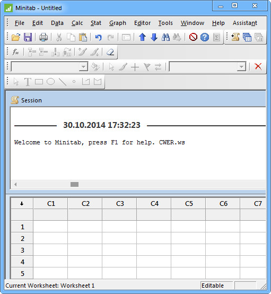Click the Paste clipboard icon
271x294 pixels.
[x=83, y=37]
